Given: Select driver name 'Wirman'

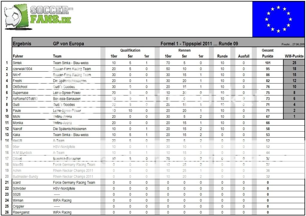Looking at the screenshot, I should point(18,200).
